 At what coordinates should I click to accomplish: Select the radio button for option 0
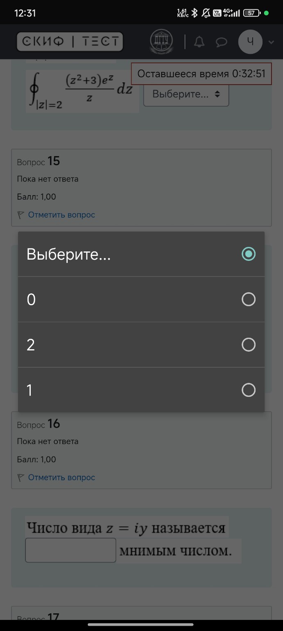point(249,299)
